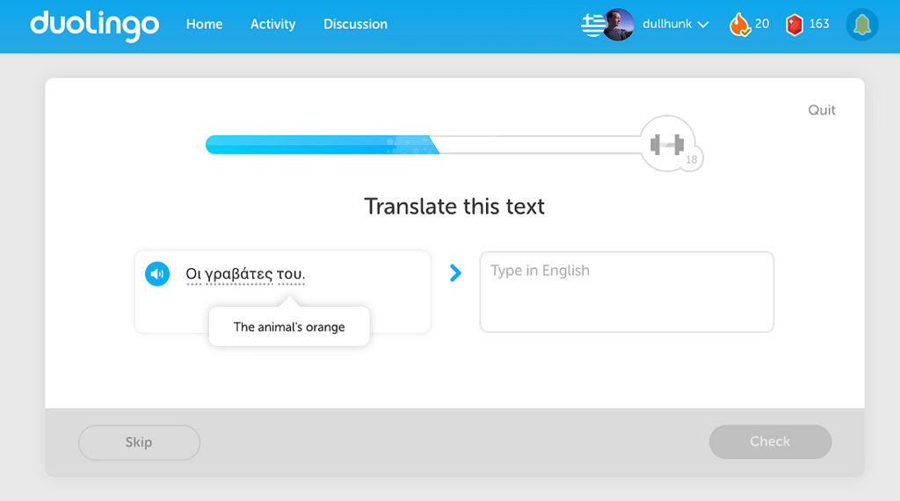Image resolution: width=900 pixels, height=501 pixels.
Task: Play the Greek sentence audio speaker
Action: pyautogui.click(x=157, y=274)
